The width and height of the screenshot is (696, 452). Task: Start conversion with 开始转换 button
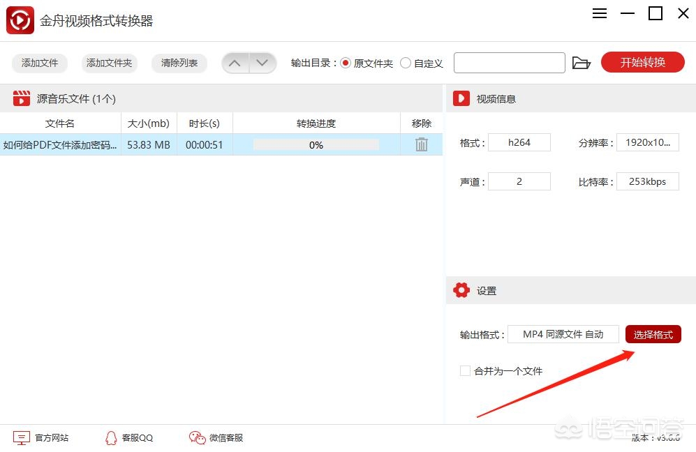point(642,62)
